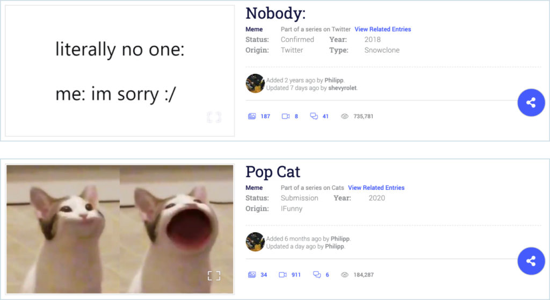Open the images icon for Pop Cat entry

pyautogui.click(x=252, y=275)
